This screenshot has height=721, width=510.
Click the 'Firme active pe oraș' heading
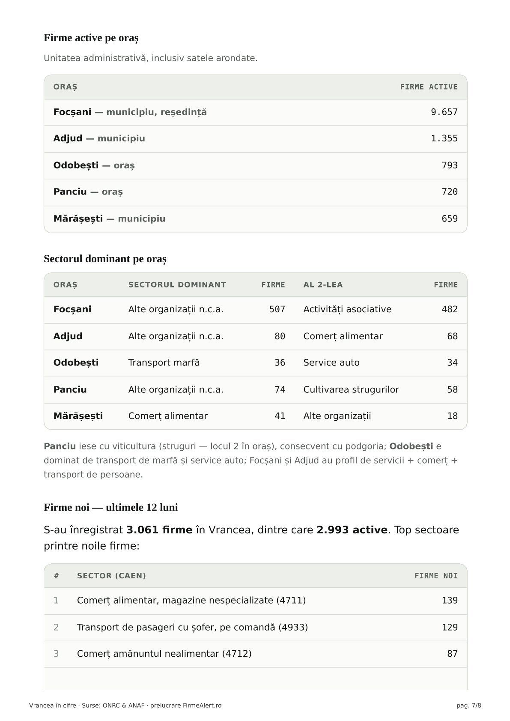point(91,38)
